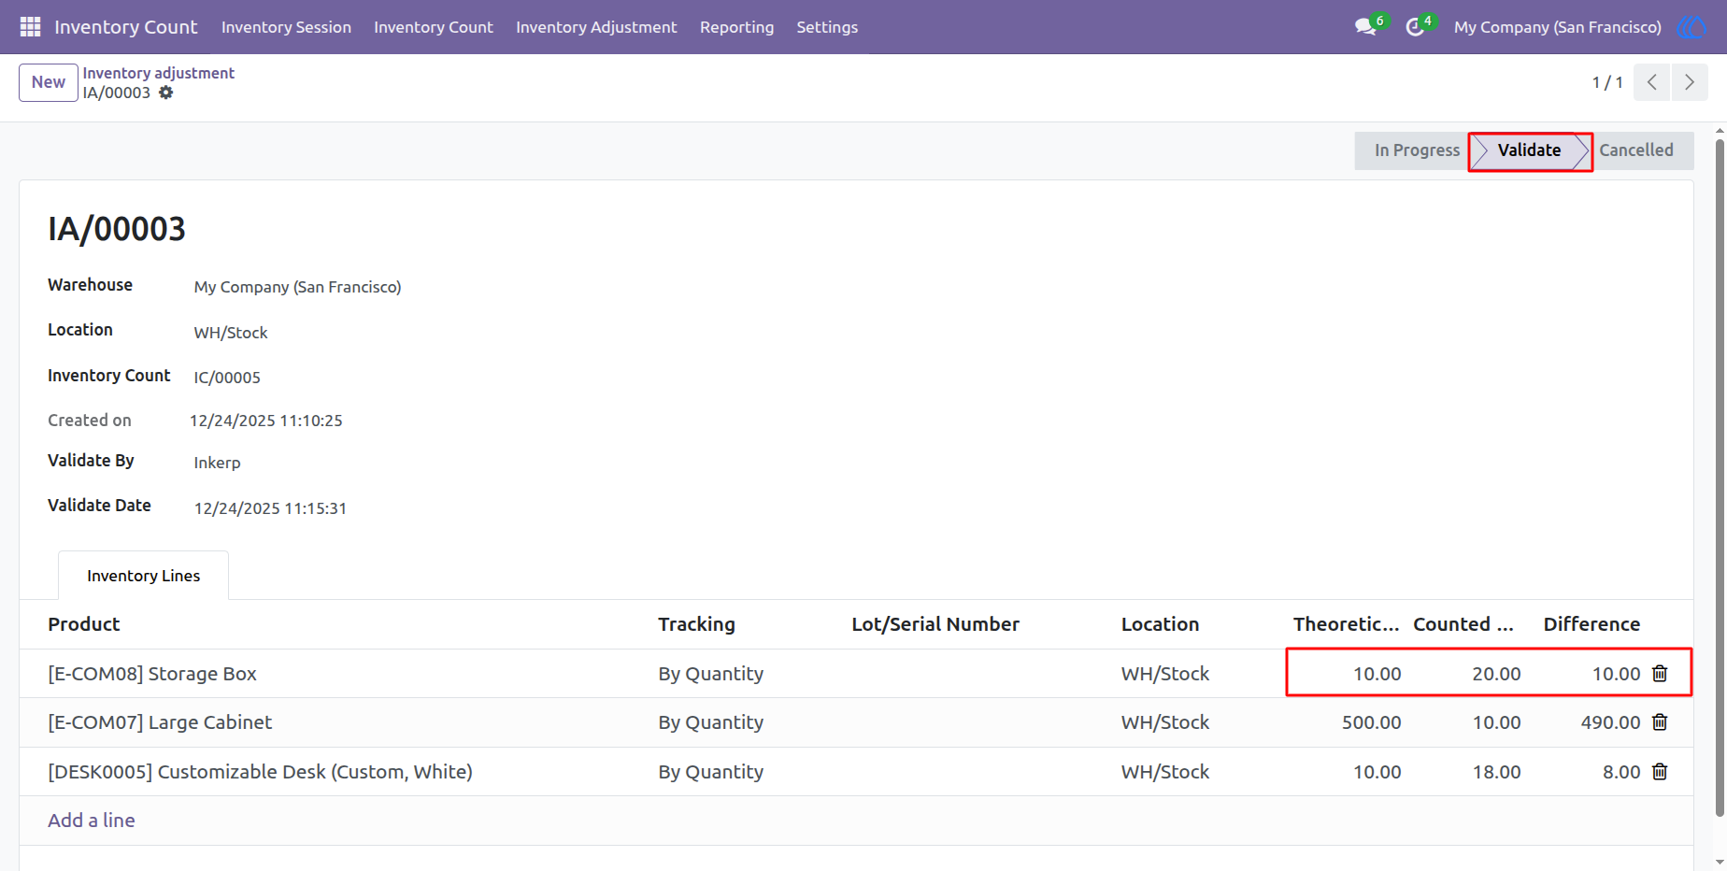The width and height of the screenshot is (1727, 871).
Task: Click the user avatar icon
Action: click(x=1691, y=27)
